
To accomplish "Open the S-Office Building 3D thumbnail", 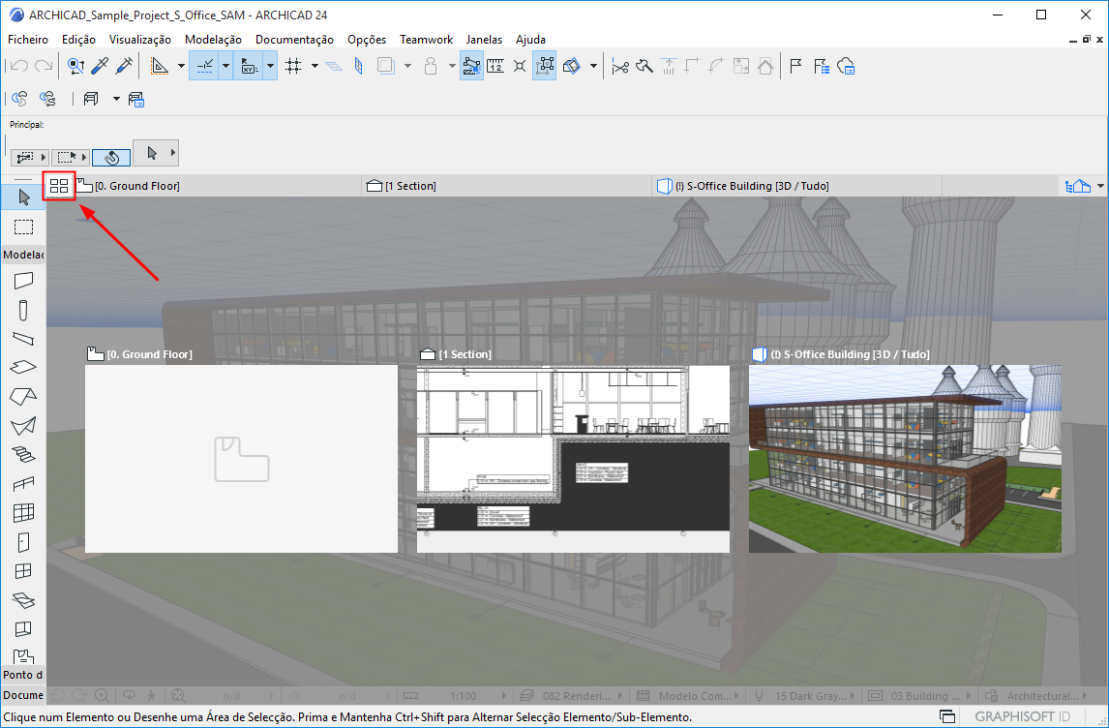I will (904, 458).
